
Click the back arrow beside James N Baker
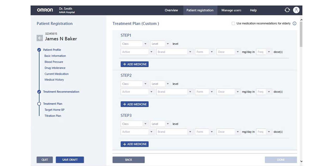point(40,38)
